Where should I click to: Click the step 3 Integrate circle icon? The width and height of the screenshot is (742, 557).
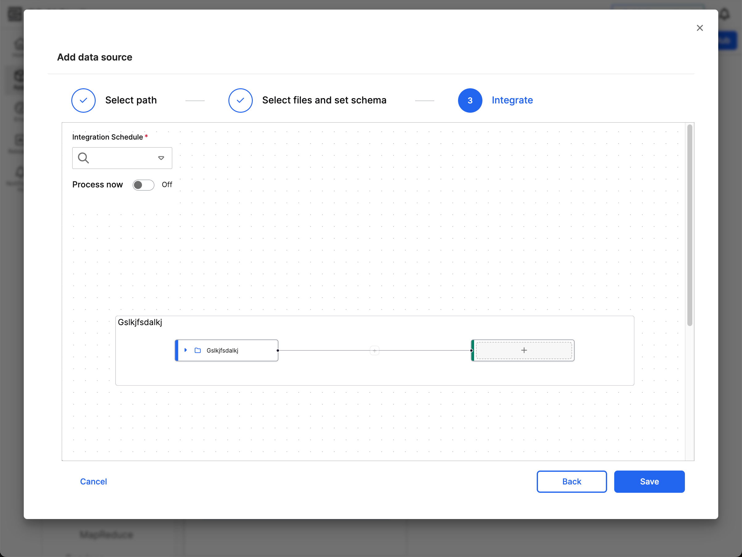click(x=470, y=100)
